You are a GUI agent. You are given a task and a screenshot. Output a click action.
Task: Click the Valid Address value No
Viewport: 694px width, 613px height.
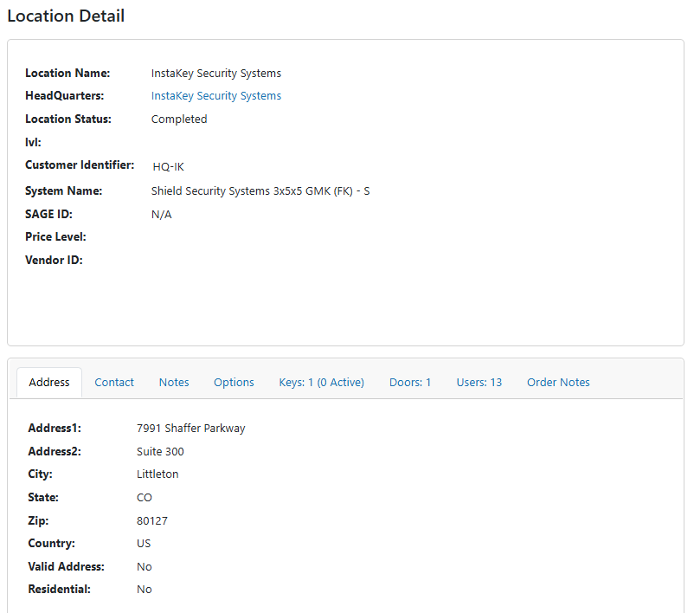pos(145,567)
